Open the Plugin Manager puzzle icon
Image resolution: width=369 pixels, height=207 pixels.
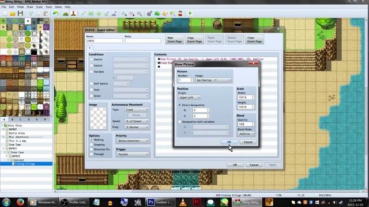(x=157, y=13)
